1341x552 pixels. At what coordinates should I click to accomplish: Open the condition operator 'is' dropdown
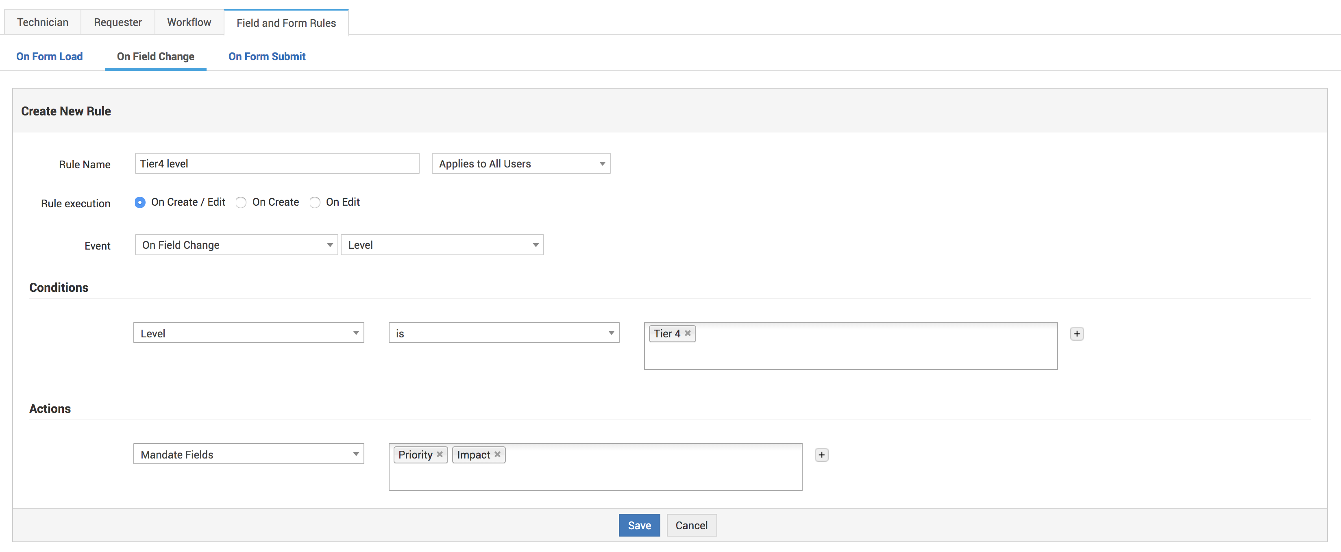click(503, 333)
